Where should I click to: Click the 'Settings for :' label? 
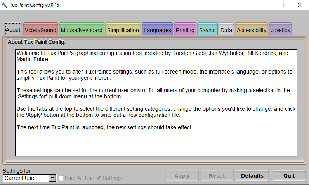pyautogui.click(x=18, y=171)
